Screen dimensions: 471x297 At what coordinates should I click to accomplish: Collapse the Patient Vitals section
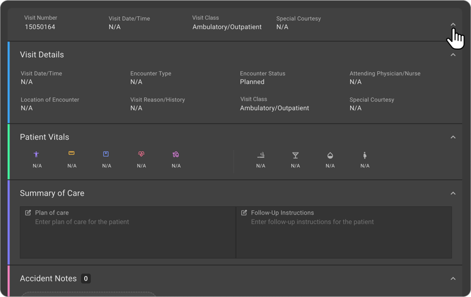[x=453, y=137]
